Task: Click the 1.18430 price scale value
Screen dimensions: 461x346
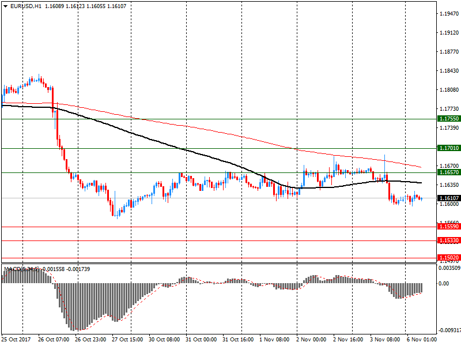Action: point(449,70)
